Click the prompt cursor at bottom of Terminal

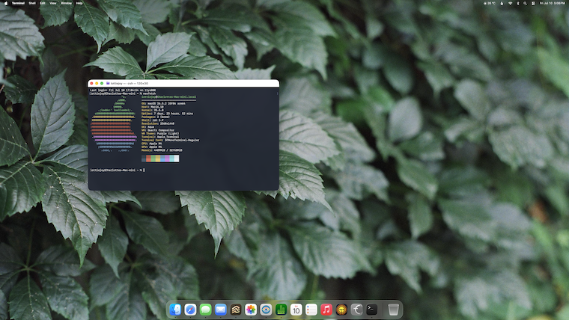[x=144, y=170]
